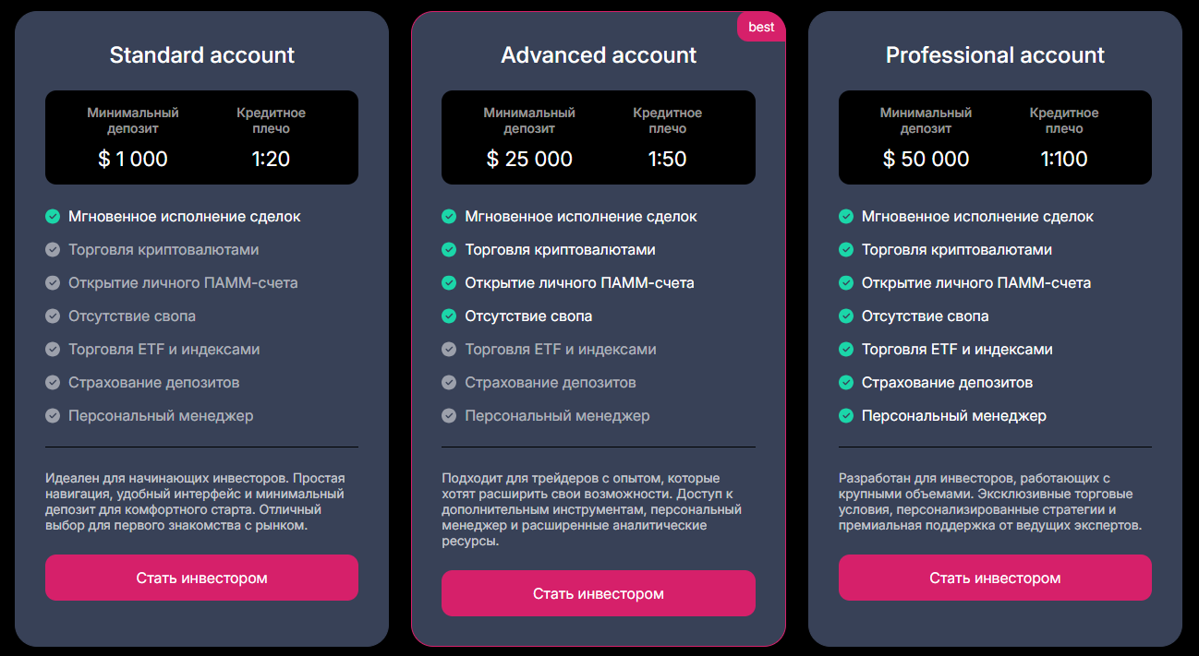Select the Professional account title

pos(995,55)
